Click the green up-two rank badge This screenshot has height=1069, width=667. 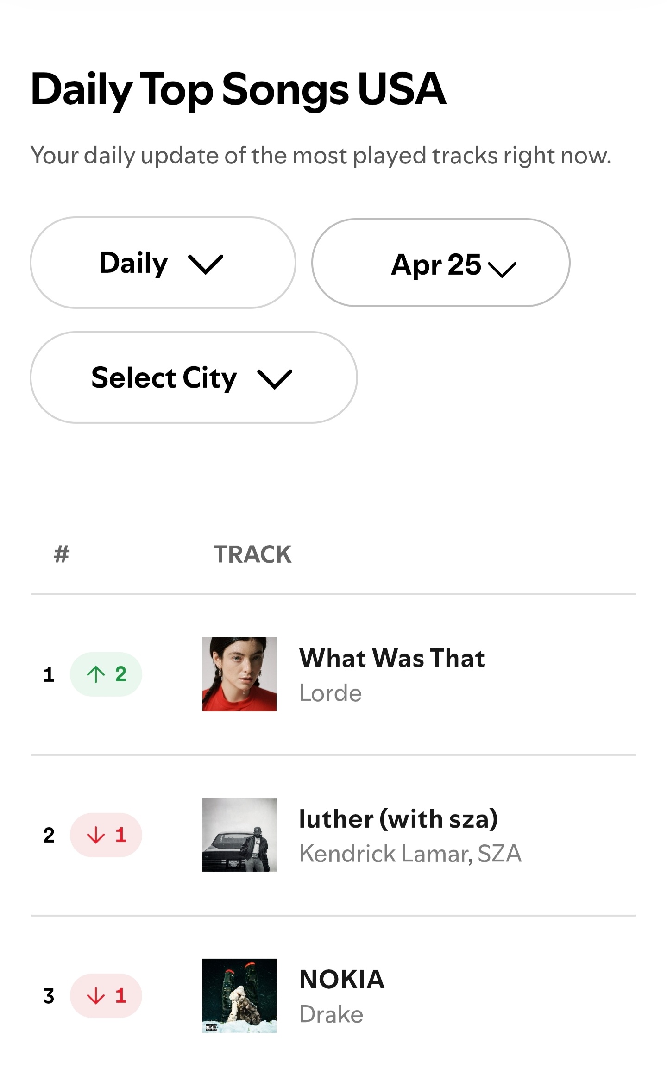tap(106, 674)
